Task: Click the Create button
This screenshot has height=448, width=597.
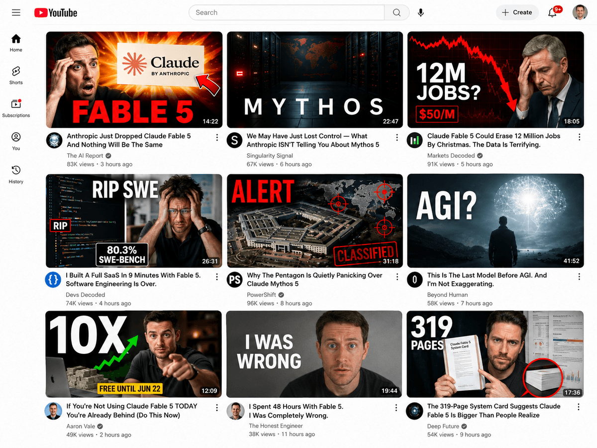Action: point(517,12)
